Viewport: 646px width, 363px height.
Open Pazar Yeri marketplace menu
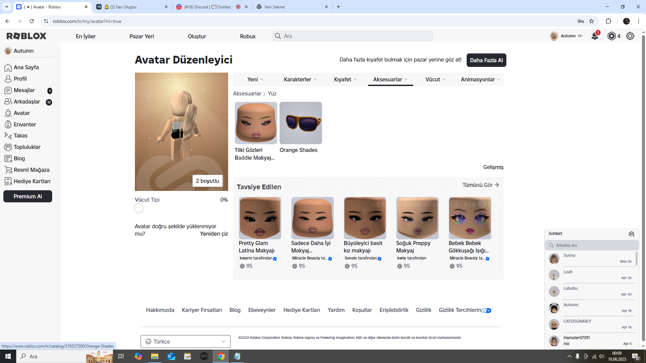pyautogui.click(x=142, y=36)
